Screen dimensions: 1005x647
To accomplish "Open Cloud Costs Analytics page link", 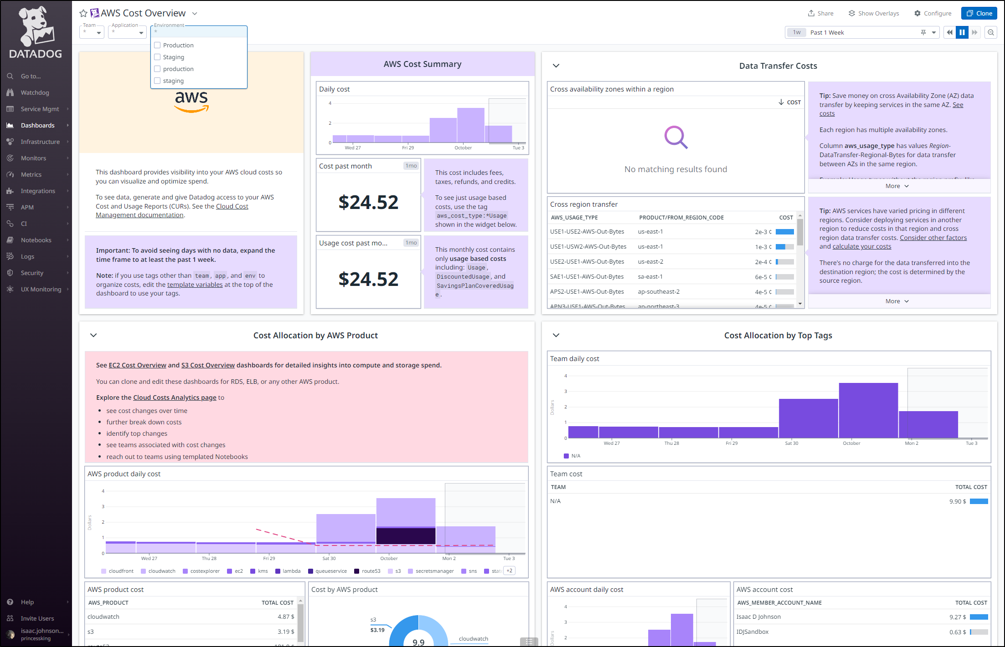I will click(x=175, y=397).
